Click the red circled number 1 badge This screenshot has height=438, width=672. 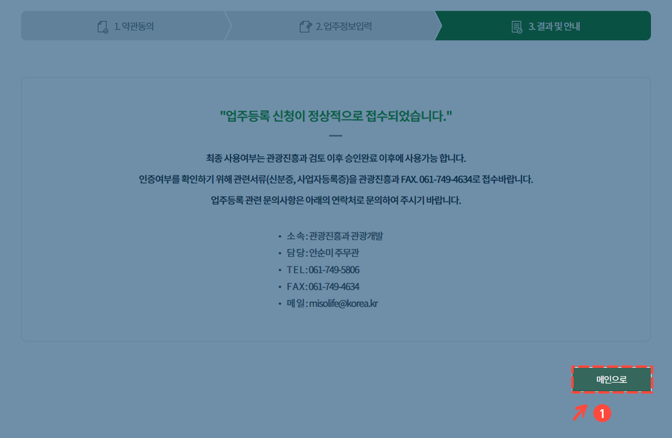pos(602,413)
